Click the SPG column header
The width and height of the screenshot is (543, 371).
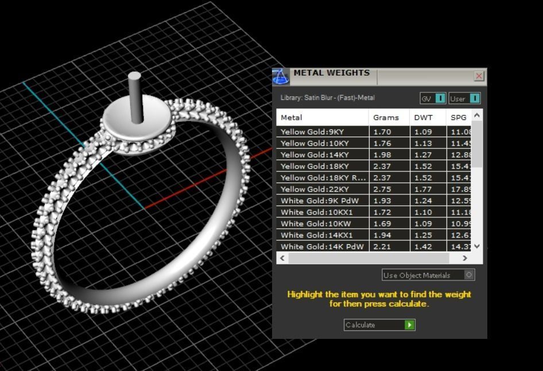(459, 118)
